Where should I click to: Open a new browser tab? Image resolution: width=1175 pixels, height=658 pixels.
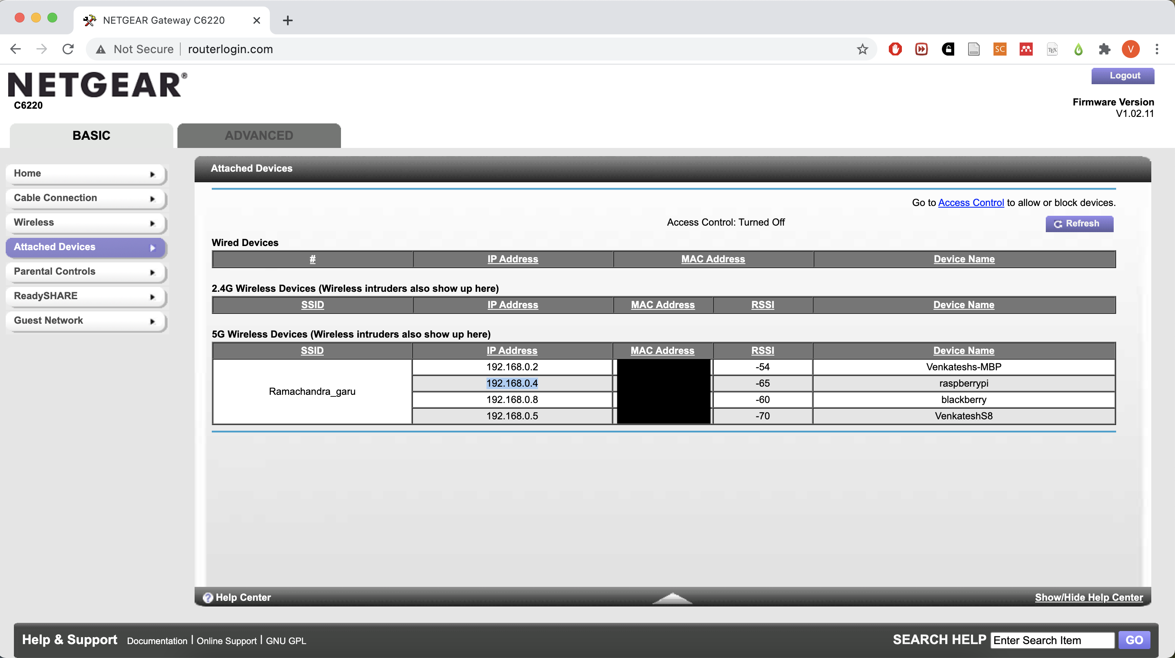click(x=288, y=20)
